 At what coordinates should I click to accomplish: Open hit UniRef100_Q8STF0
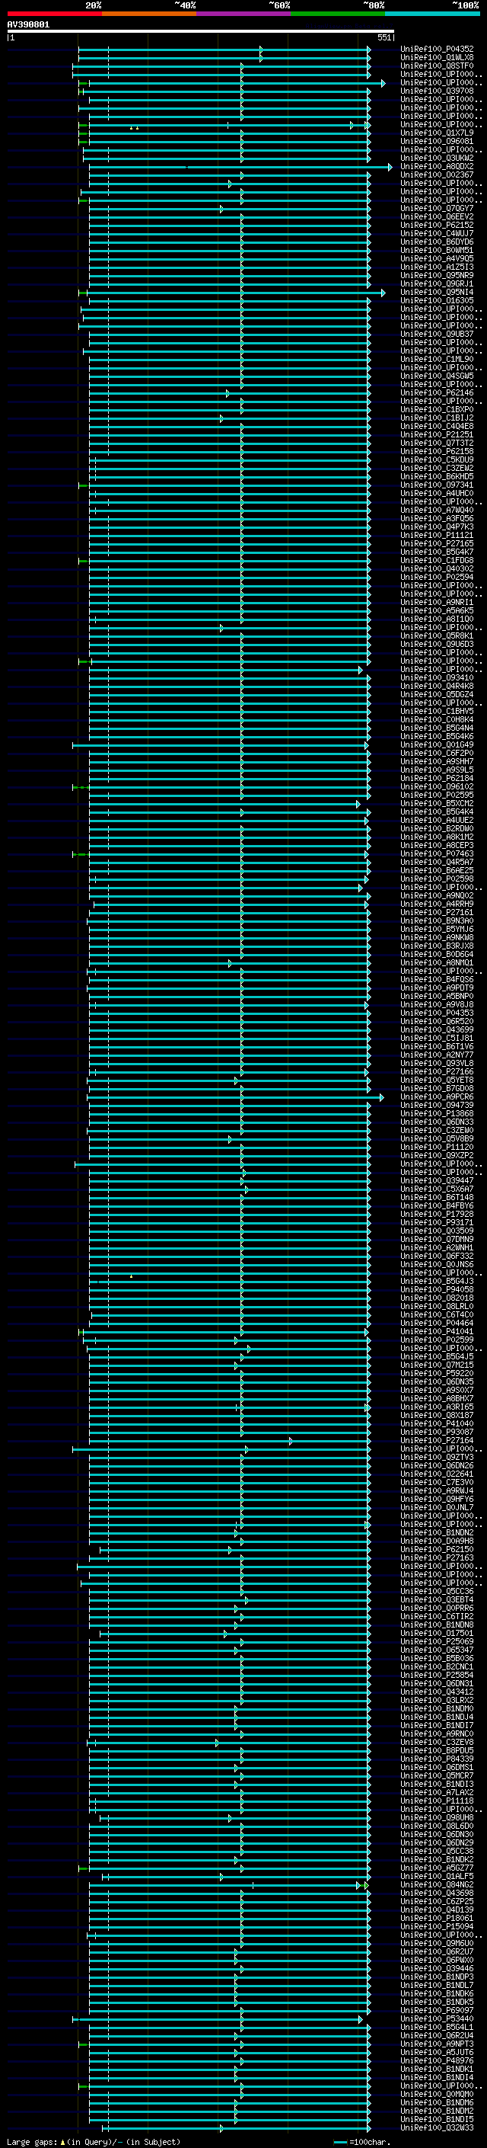437,66
